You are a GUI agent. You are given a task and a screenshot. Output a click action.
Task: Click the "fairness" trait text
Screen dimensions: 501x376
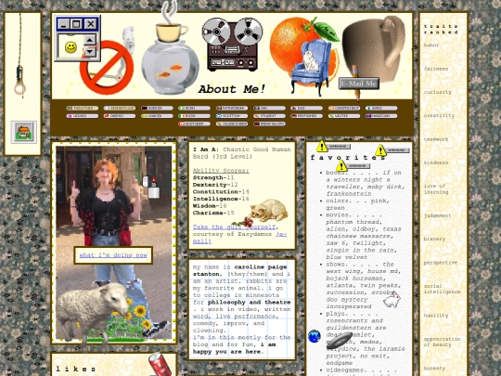436,69
